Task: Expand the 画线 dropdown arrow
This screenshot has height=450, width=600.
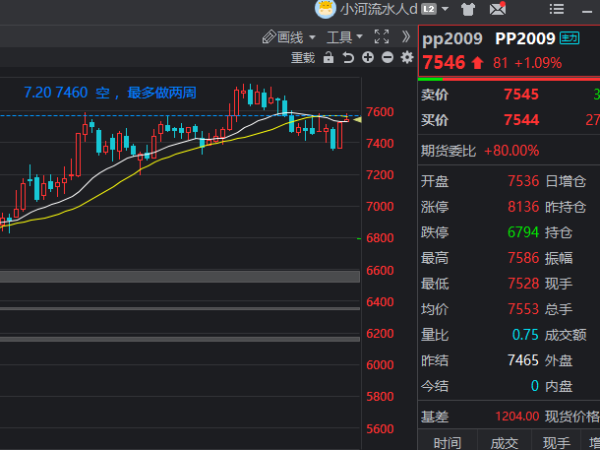Action: click(312, 37)
